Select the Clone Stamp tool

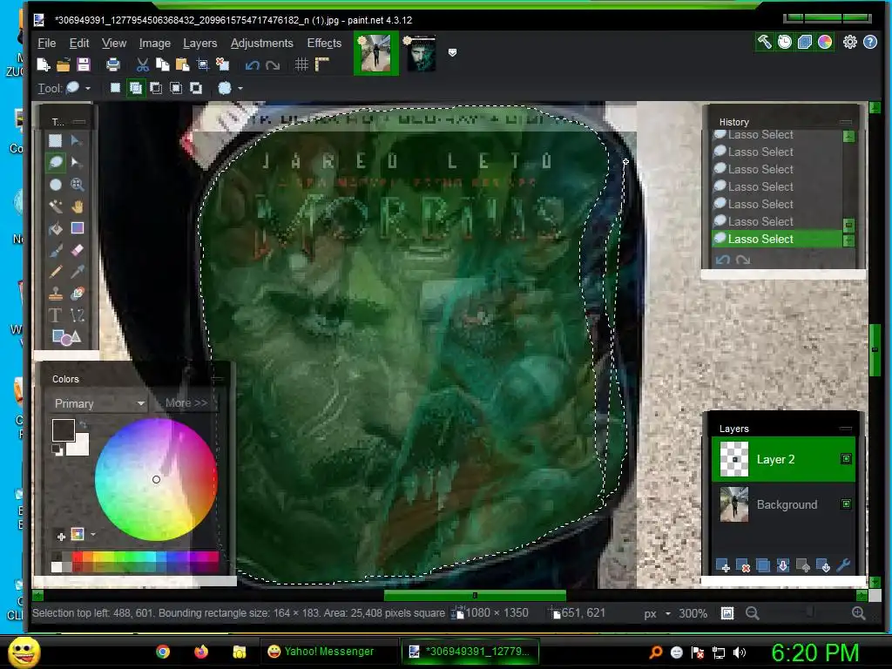pyautogui.click(x=55, y=294)
